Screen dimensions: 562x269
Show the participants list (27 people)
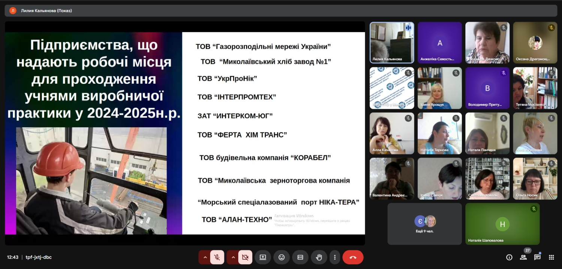point(523,257)
